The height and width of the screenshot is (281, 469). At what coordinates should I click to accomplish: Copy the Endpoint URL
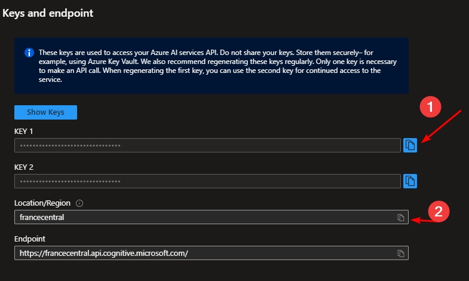(401, 252)
